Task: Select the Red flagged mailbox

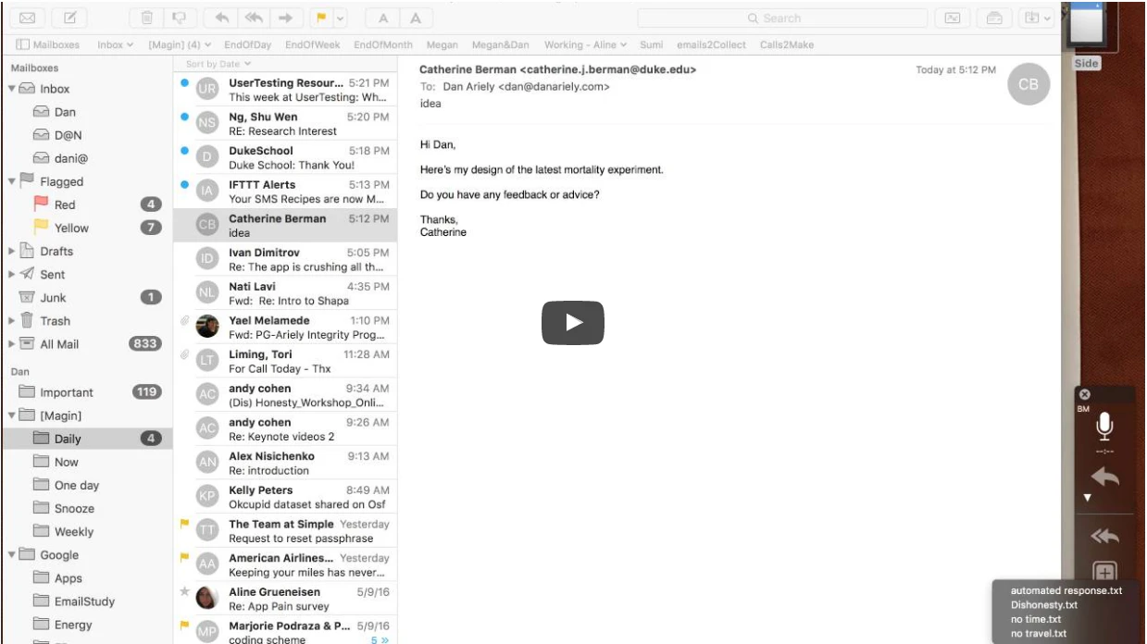Action: click(86, 204)
